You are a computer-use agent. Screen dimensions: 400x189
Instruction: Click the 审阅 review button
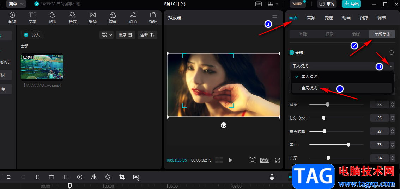click(327, 4)
